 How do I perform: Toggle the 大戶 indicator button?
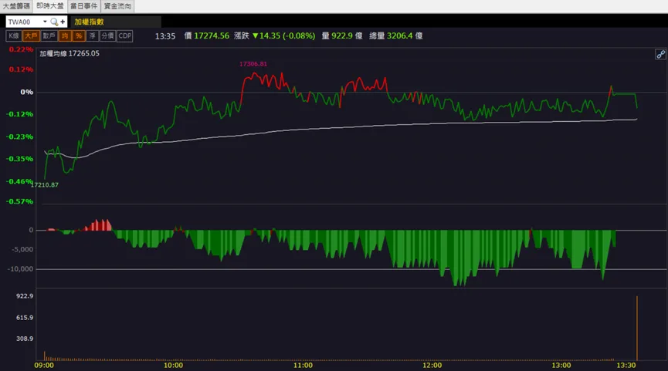pos(31,35)
